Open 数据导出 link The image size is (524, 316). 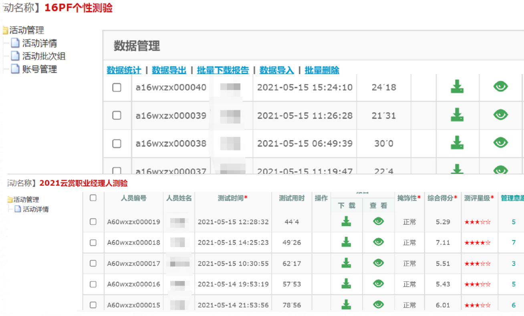(169, 70)
